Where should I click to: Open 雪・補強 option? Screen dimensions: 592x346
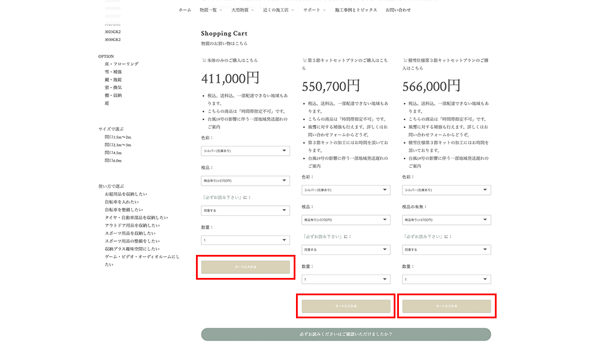[x=113, y=72]
